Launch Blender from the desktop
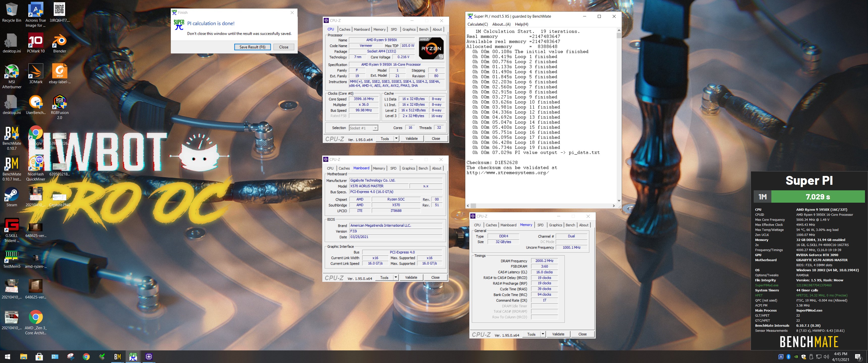This screenshot has height=363, width=868. coord(60,43)
